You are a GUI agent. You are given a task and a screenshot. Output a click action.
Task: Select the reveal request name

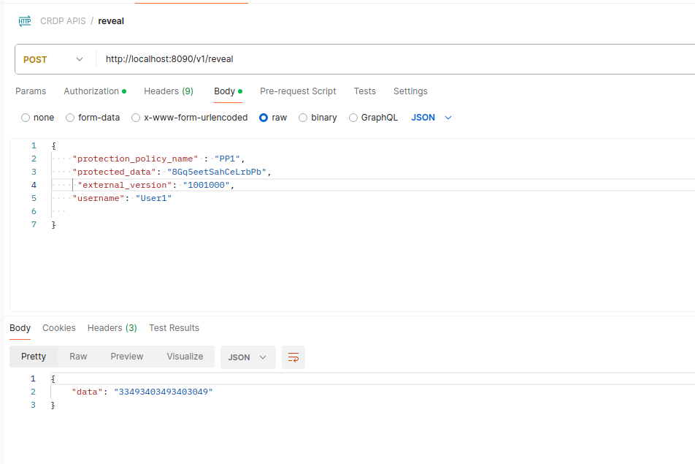point(110,20)
